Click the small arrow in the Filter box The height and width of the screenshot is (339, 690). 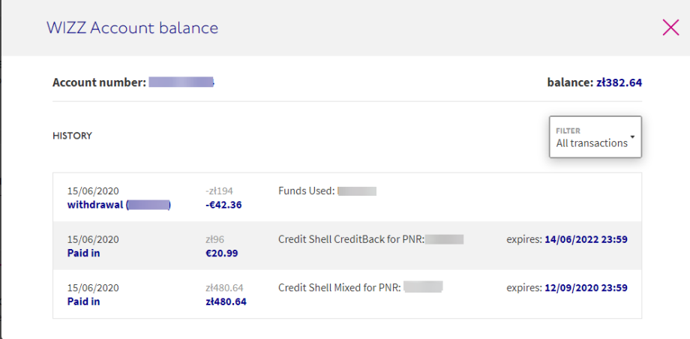[x=632, y=137]
